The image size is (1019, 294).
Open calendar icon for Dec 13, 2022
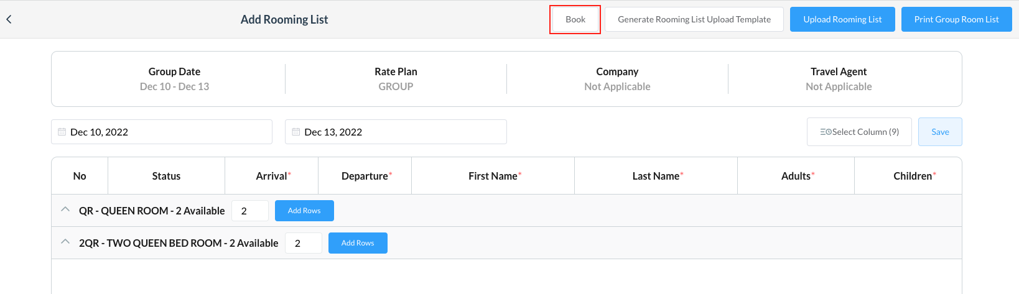296,132
